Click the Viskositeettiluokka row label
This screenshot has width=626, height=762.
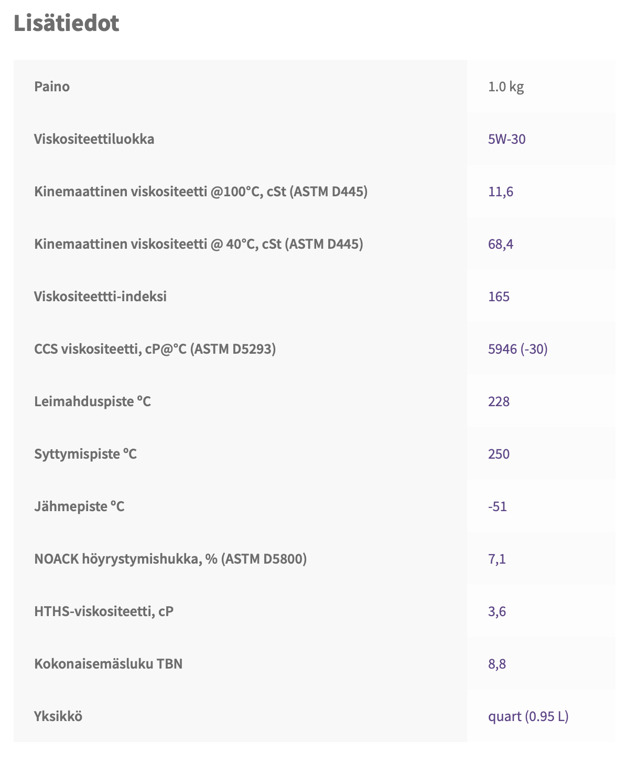pos(94,139)
